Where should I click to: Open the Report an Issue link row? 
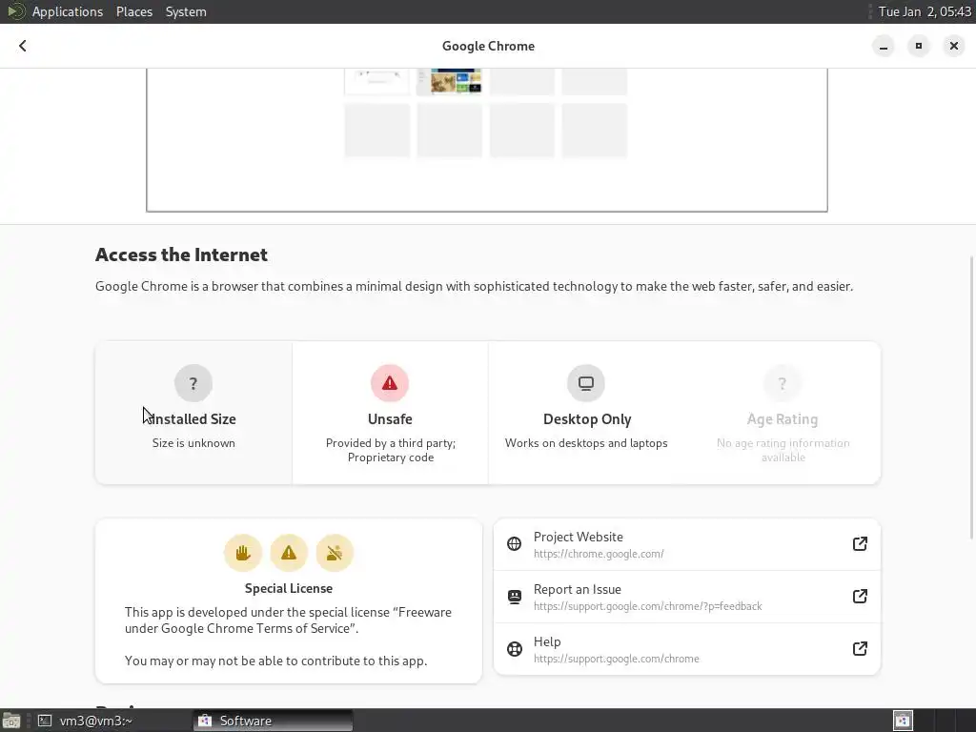pyautogui.click(x=687, y=597)
